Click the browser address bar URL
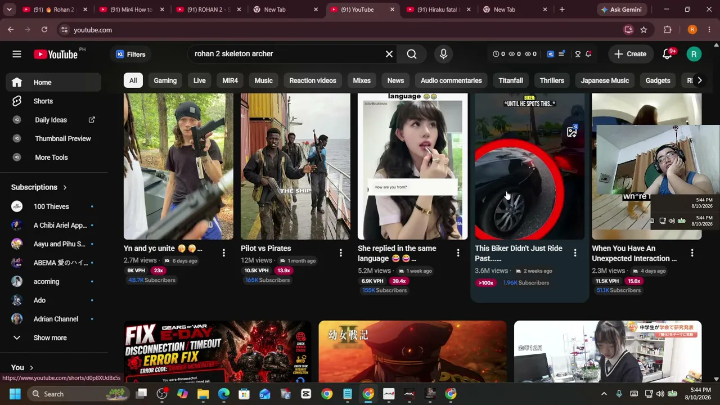The image size is (720, 405). click(x=93, y=30)
